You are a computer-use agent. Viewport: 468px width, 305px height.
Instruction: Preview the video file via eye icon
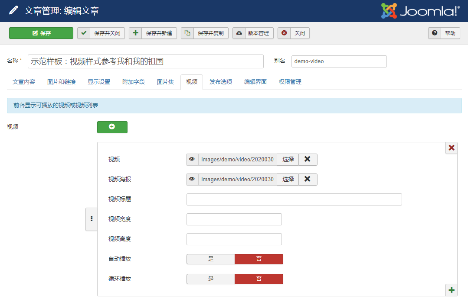[192, 159]
